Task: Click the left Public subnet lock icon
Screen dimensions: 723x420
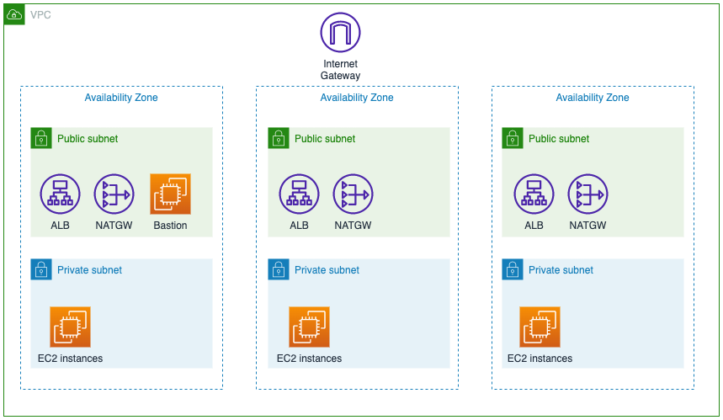Action: tap(41, 138)
